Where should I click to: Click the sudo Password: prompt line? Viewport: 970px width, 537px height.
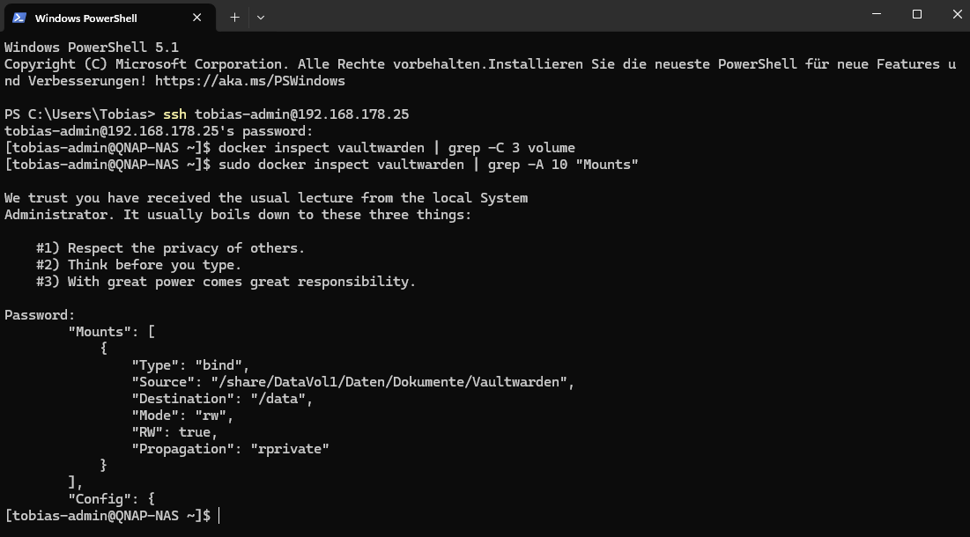pyautogui.click(x=40, y=315)
